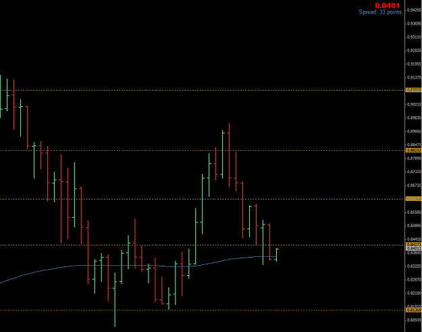The height and width of the screenshot is (332, 422).
Task: Click the 0.82670 price scale label
Action: tap(414, 279)
